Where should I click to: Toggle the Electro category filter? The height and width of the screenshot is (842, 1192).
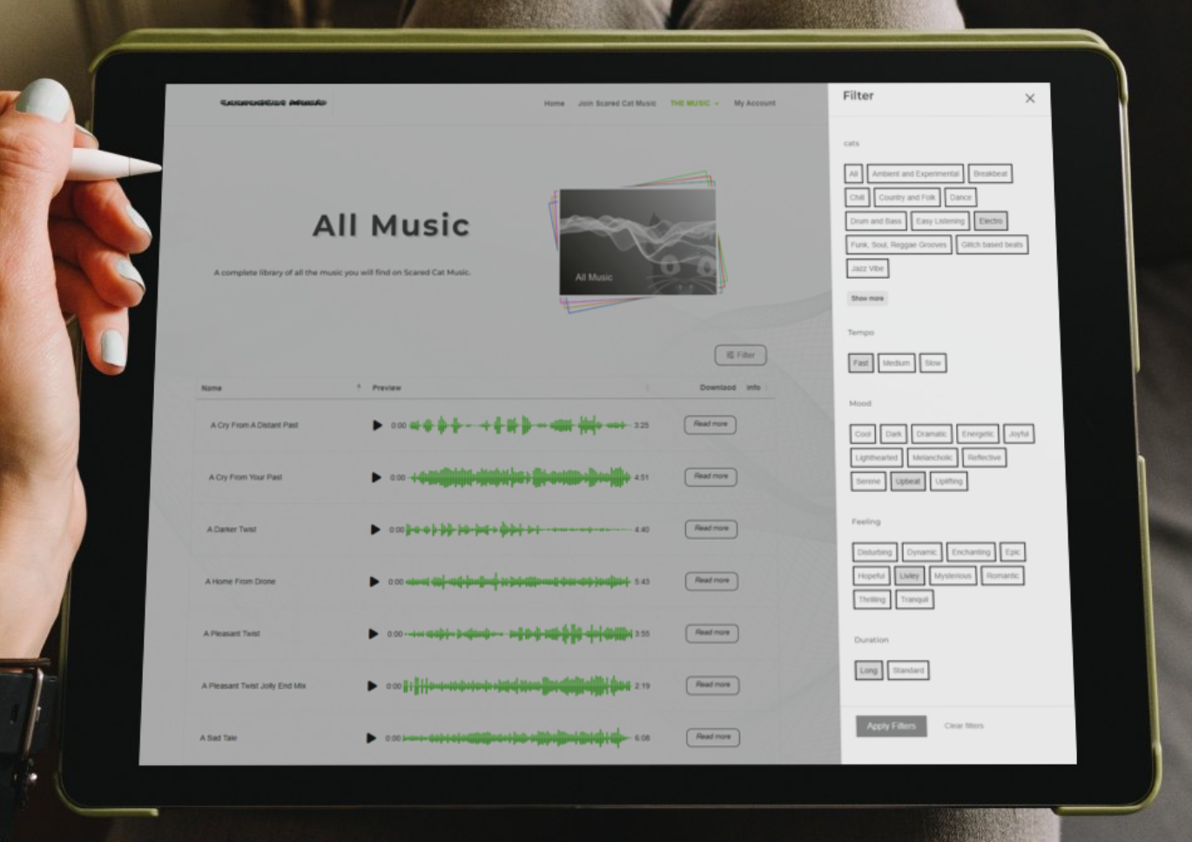coord(990,221)
